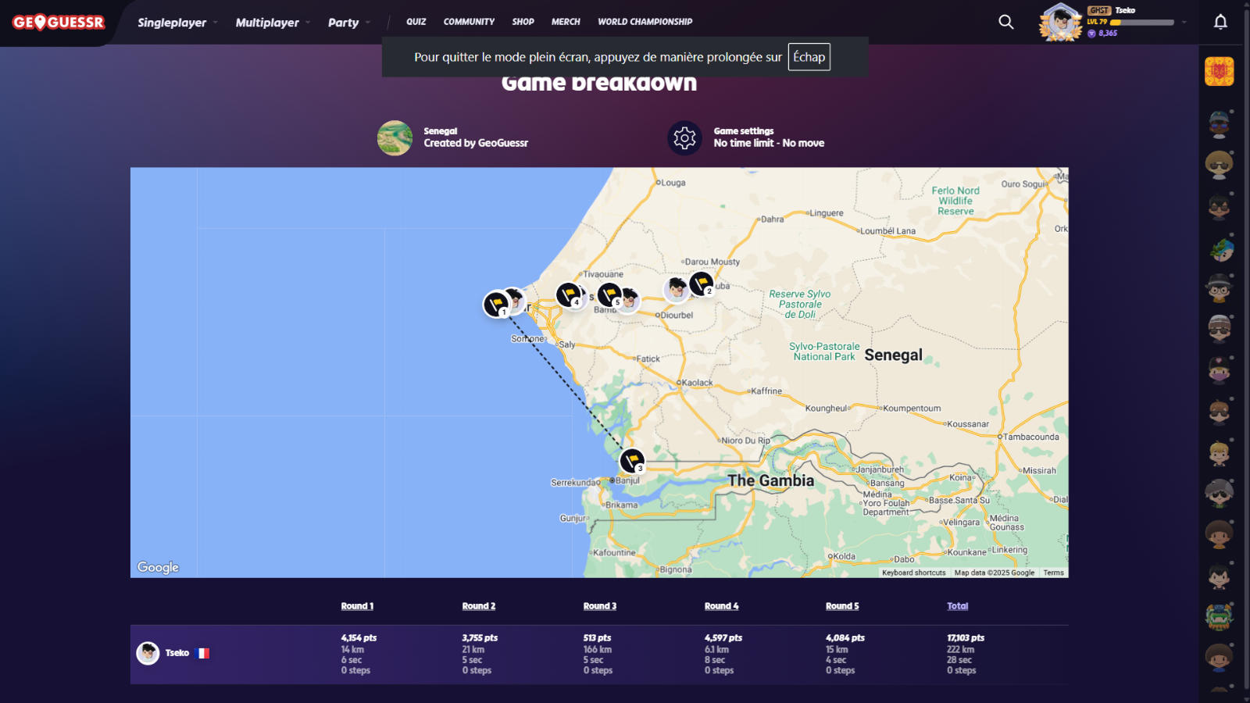Click the Total column link
This screenshot has width=1250, height=703.
pos(957,606)
